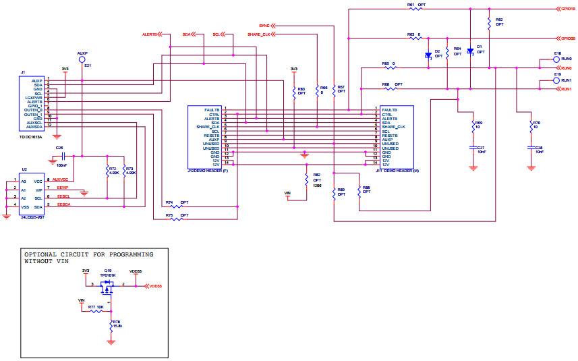578x361 pixels.
Task: Select resistor R72 symbol
Action: [107, 171]
